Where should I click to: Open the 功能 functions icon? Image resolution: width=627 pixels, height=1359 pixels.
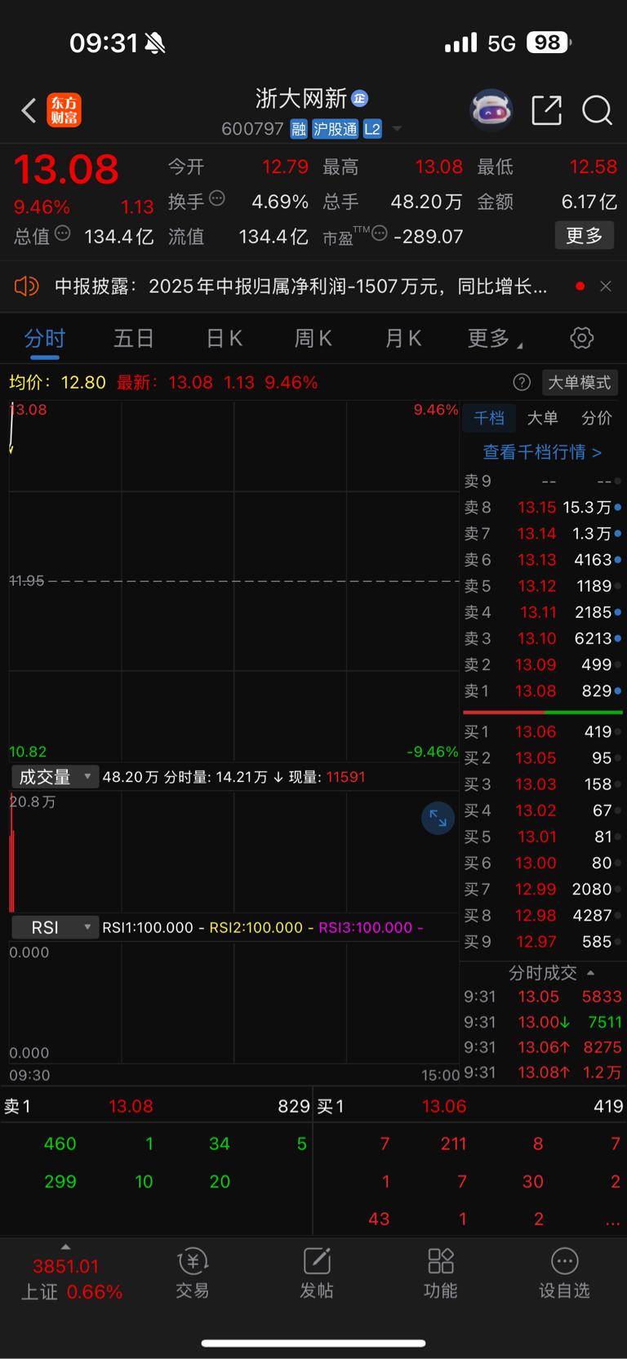pyautogui.click(x=441, y=1273)
